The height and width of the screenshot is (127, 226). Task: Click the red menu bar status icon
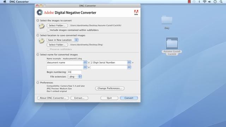pyautogui.click(x=189, y=1)
